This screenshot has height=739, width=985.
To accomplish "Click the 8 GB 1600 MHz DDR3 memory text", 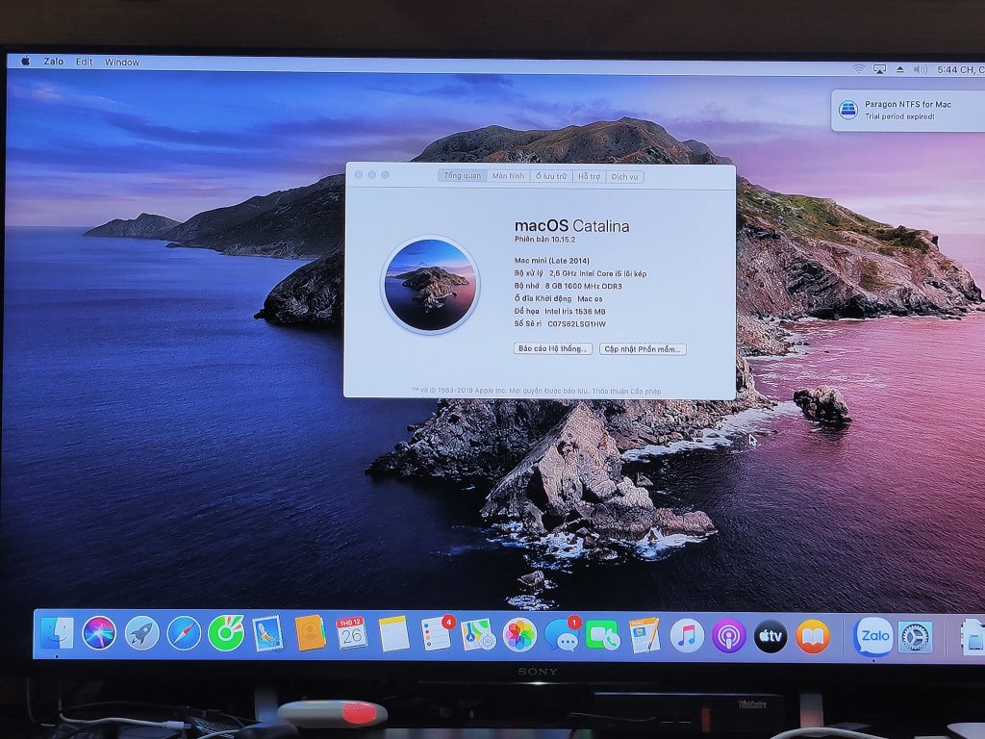I will coord(584,286).
